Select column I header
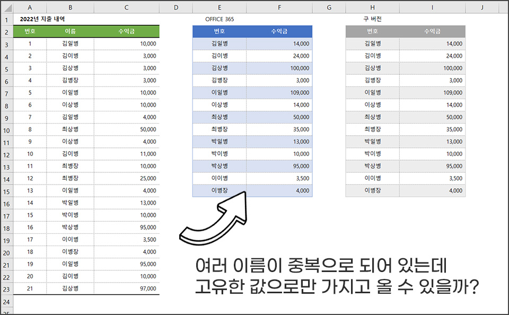 [433, 7]
